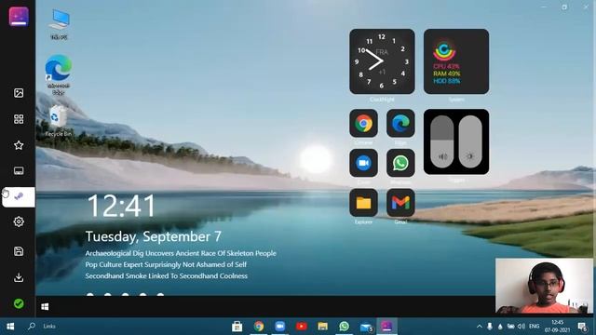Open WhatsApp widget shortcut
Viewport: 596px width, 335px height.
[x=400, y=163]
